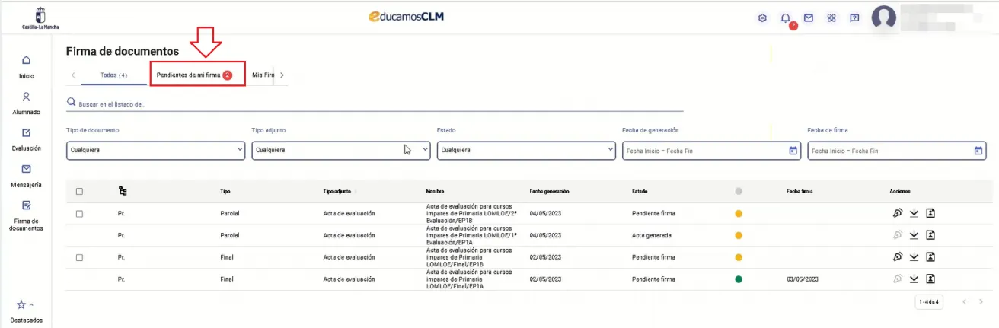Open the Tipo de documento filter dropdown
Viewport: 999px width, 328px height.
(155, 150)
